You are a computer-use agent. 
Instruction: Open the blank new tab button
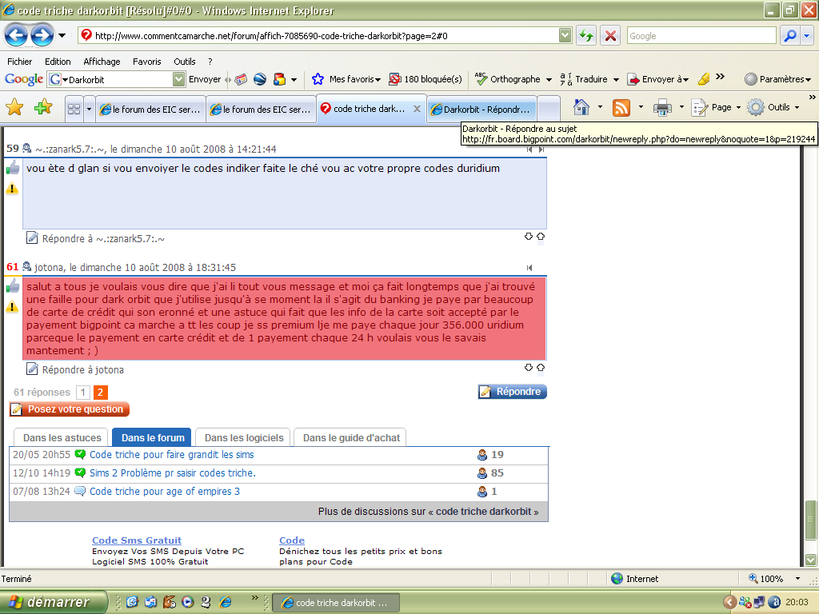(549, 109)
